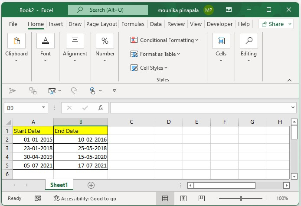Open the Share button dropdown arrow
301x206 pixels.
pos(290,24)
